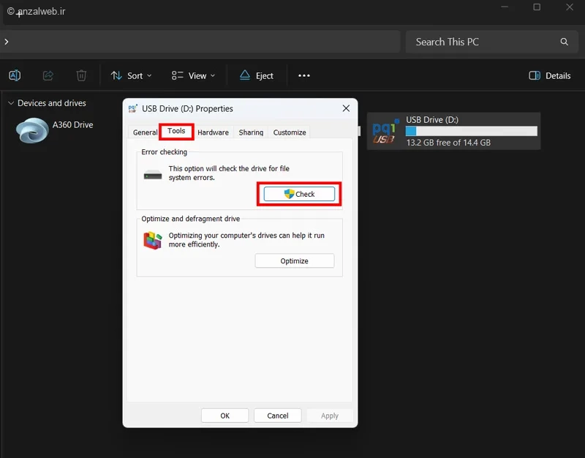Click the defragment blocks icon
This screenshot has width=585, height=458.
pos(153,241)
